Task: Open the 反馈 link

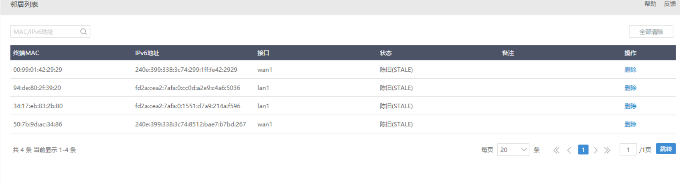Action: [x=670, y=4]
